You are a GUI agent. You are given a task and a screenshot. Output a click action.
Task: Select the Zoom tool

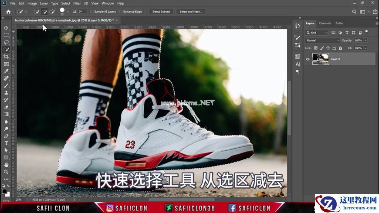[x=6, y=172]
